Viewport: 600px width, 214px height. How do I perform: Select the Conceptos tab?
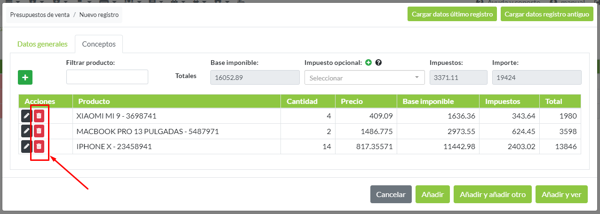pos(99,44)
